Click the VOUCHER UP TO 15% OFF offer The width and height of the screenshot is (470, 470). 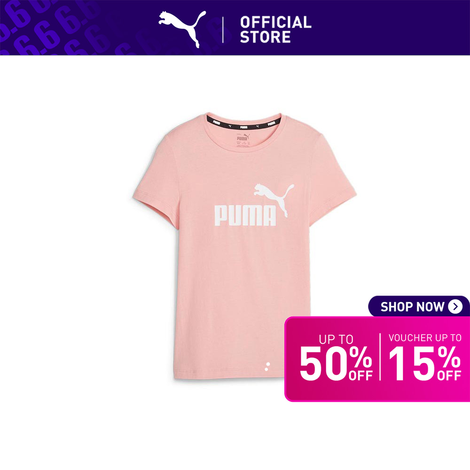point(425,357)
